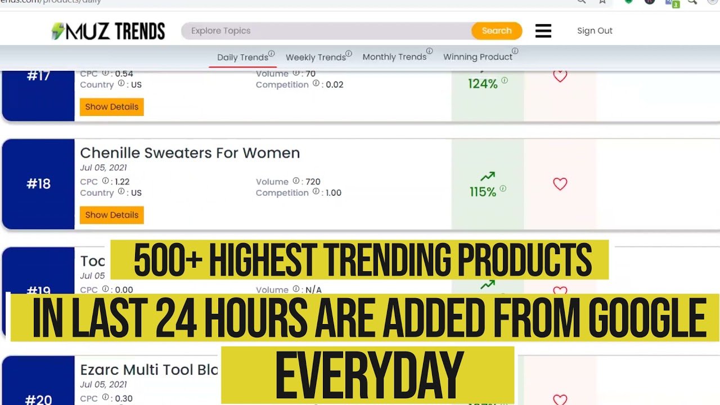Click the Muz Trends logo
The width and height of the screenshot is (720, 405).
tap(108, 31)
